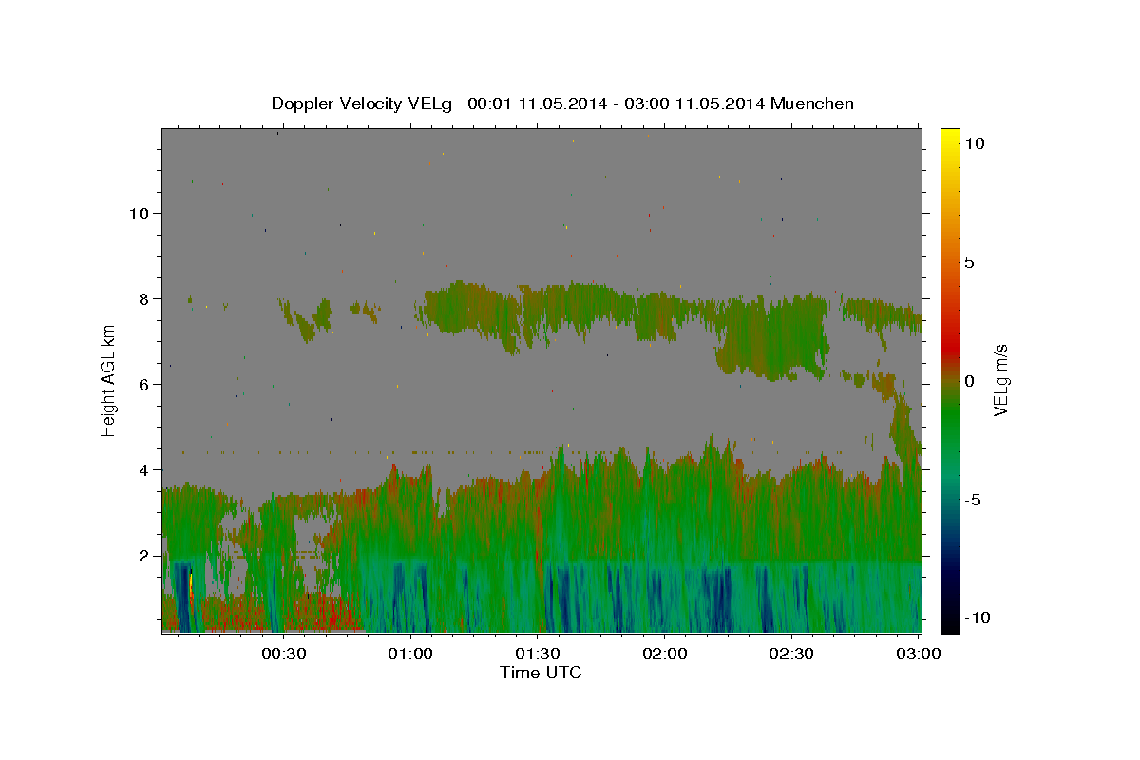Click the height tick label '10'
This screenshot has height=760, width=1140.
(139, 213)
